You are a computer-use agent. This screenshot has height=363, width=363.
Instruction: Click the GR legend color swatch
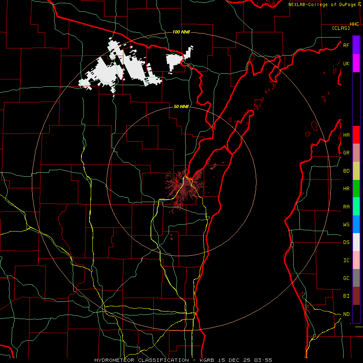pos(356,153)
